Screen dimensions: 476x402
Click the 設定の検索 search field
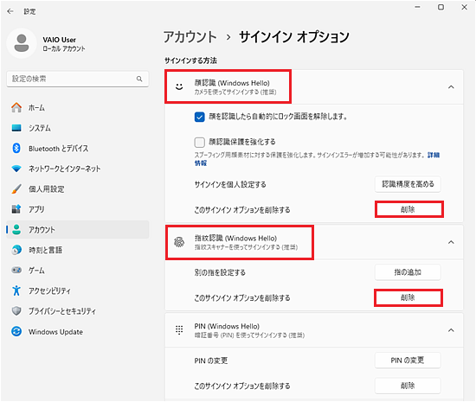77,79
